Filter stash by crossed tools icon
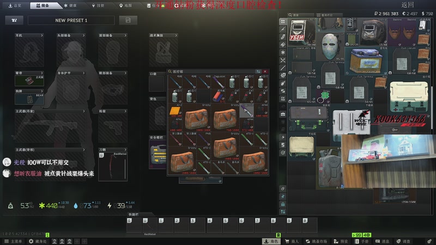 click(283, 60)
